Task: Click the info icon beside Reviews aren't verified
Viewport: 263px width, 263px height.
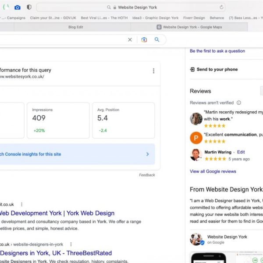Action: [x=239, y=103]
